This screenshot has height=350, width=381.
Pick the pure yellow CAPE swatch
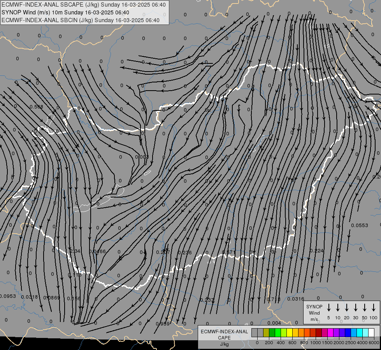pyautogui.click(x=290, y=332)
